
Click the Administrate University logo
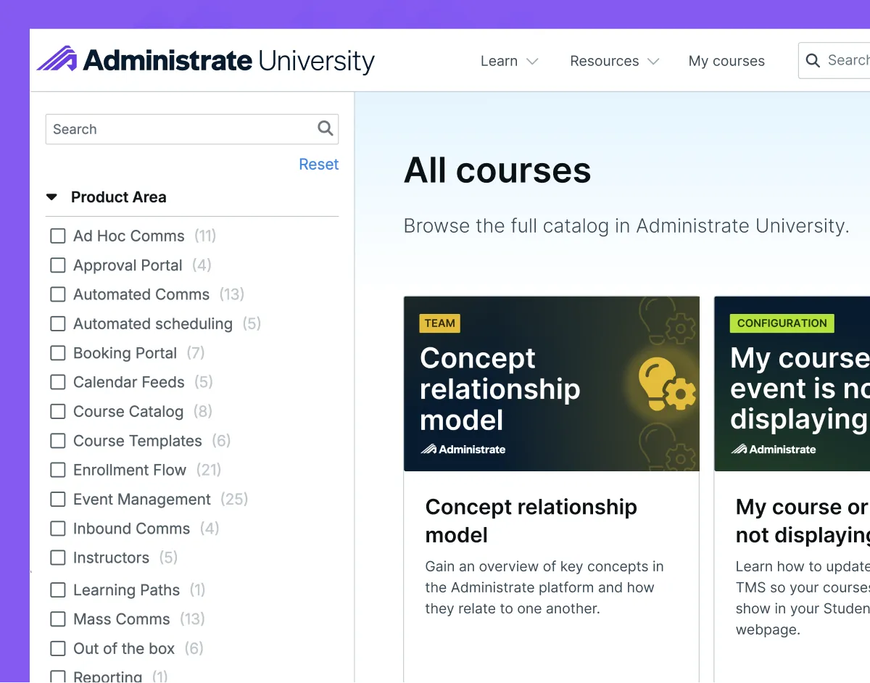tap(206, 60)
